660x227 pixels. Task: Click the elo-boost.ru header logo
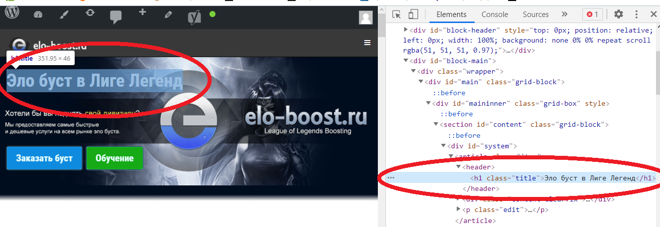(48, 45)
